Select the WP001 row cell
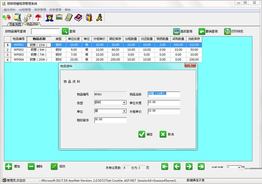 [19, 45]
